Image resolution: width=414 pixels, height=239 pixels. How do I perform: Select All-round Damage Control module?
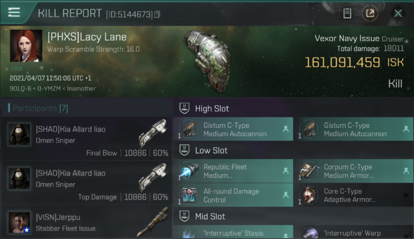[233, 195]
